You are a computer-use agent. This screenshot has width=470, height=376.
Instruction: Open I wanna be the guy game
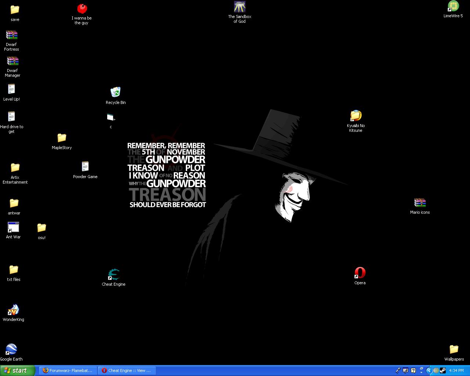click(82, 8)
